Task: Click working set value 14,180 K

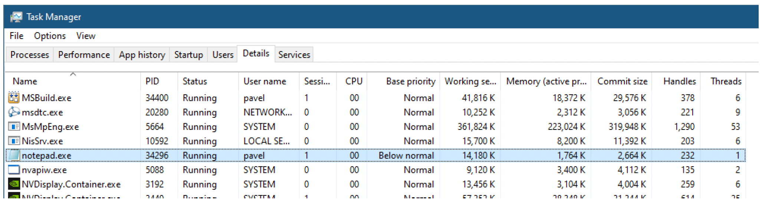Action: pos(478,156)
